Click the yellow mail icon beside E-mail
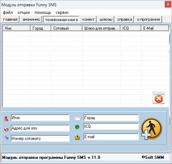 point(77,137)
